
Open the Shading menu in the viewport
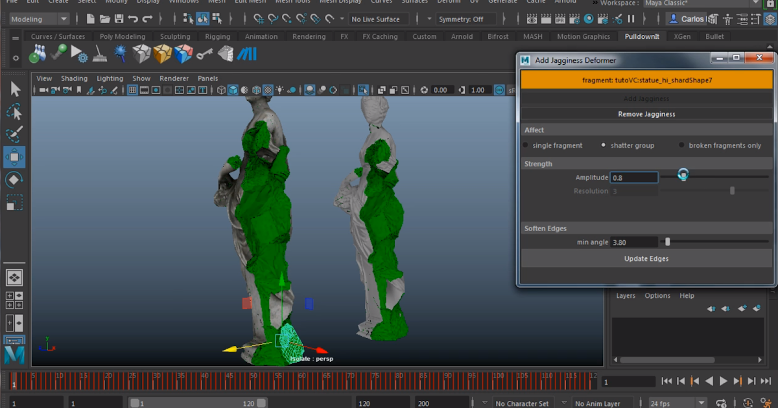coord(74,78)
